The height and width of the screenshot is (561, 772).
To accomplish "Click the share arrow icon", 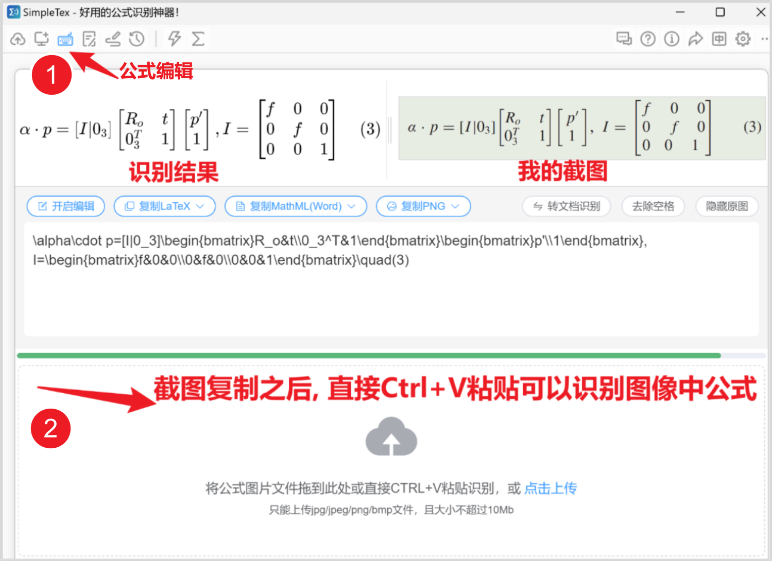I will pos(696,39).
